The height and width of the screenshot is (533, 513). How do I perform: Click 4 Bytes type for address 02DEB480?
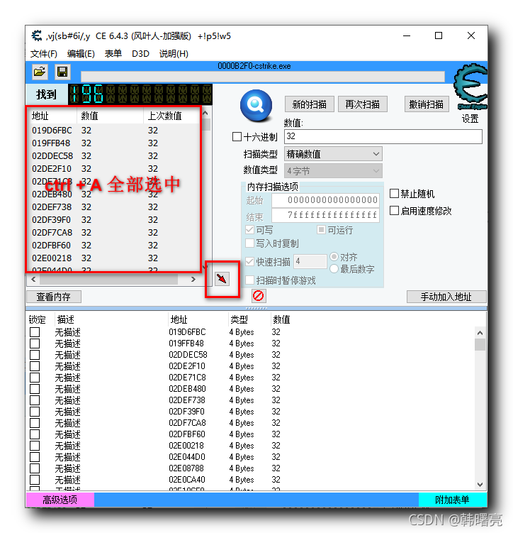(x=242, y=389)
